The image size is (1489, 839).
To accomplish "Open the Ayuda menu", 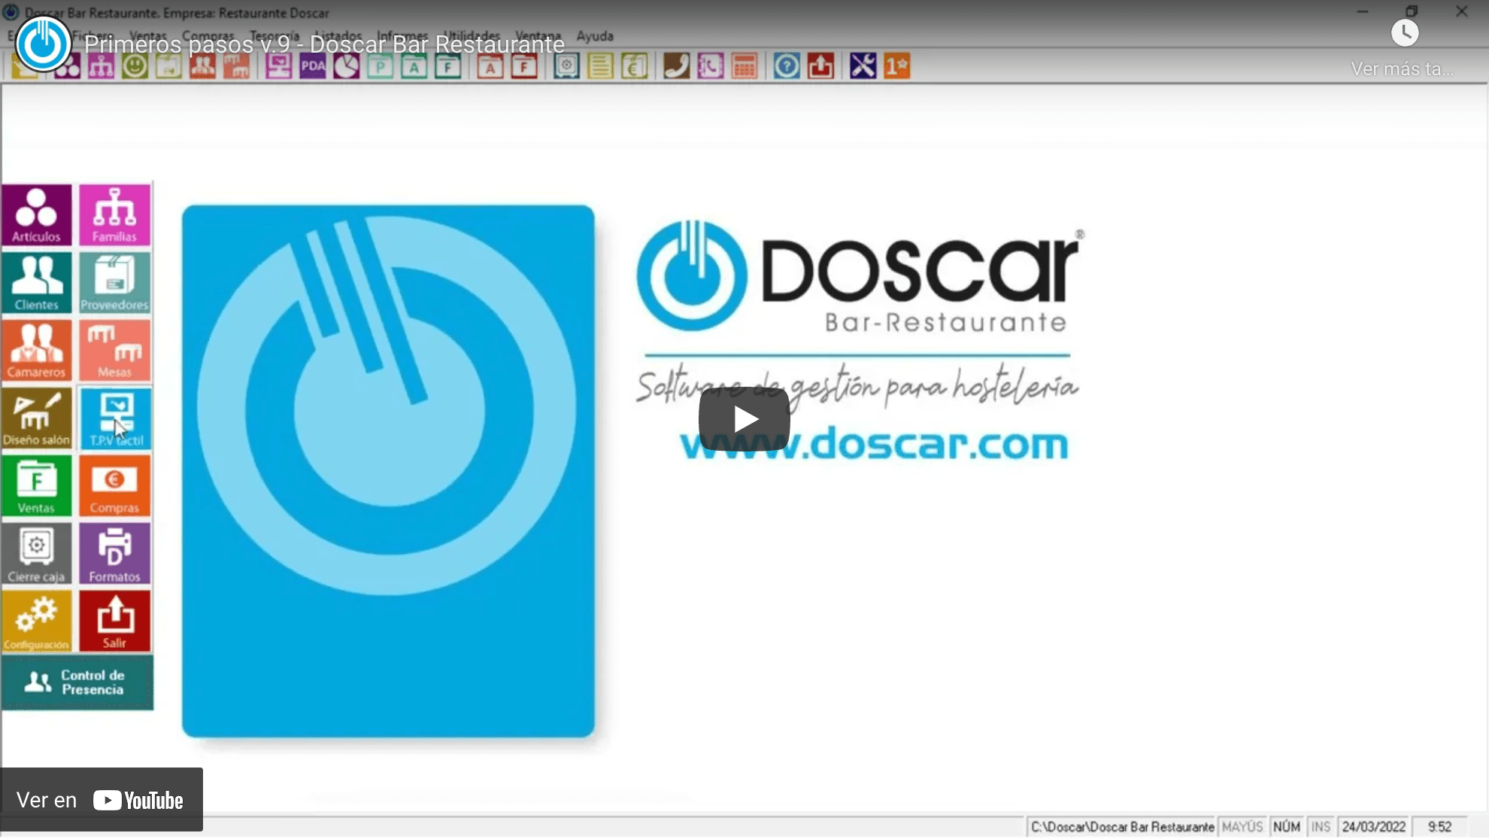I will pos(595,36).
